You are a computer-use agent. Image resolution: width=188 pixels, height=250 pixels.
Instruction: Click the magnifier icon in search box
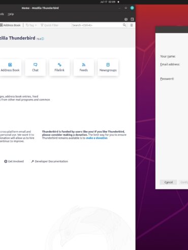point(124,25)
